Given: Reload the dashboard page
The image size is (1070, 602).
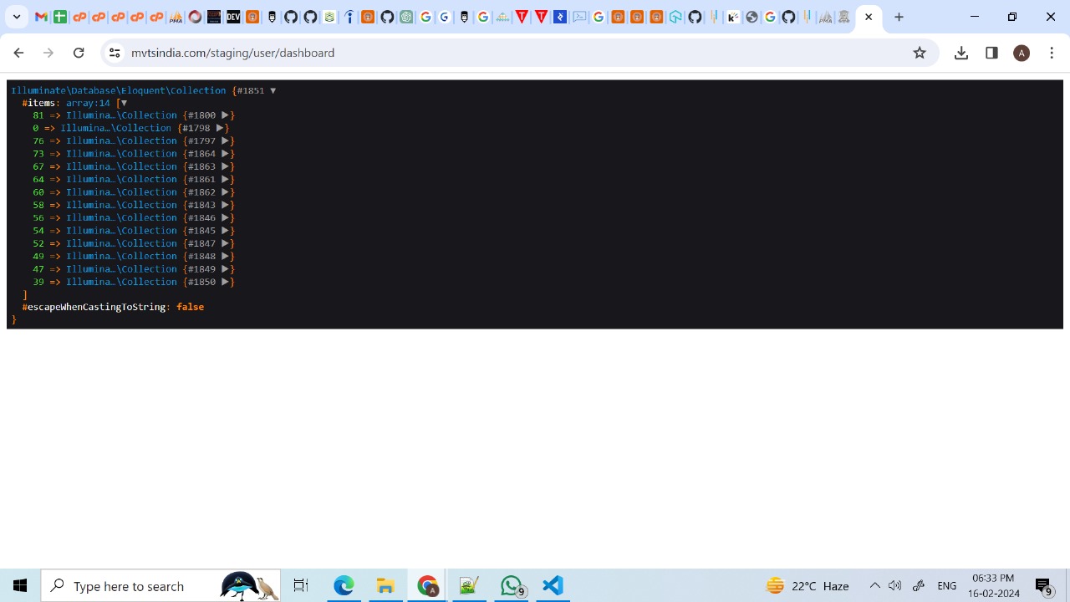Looking at the screenshot, I should [x=79, y=53].
